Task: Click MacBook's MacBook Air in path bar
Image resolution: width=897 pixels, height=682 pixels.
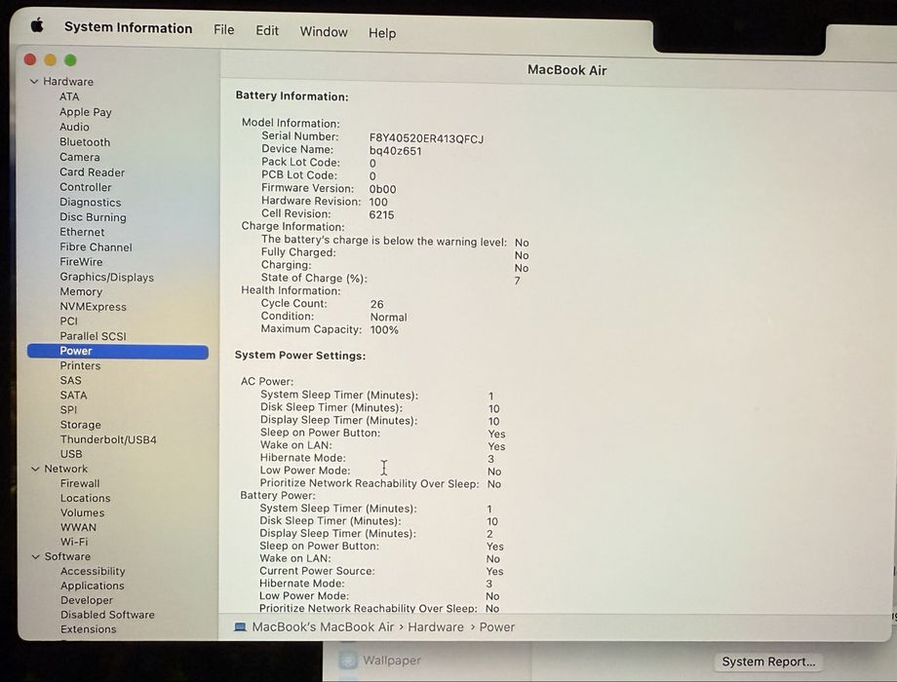Action: pos(324,627)
